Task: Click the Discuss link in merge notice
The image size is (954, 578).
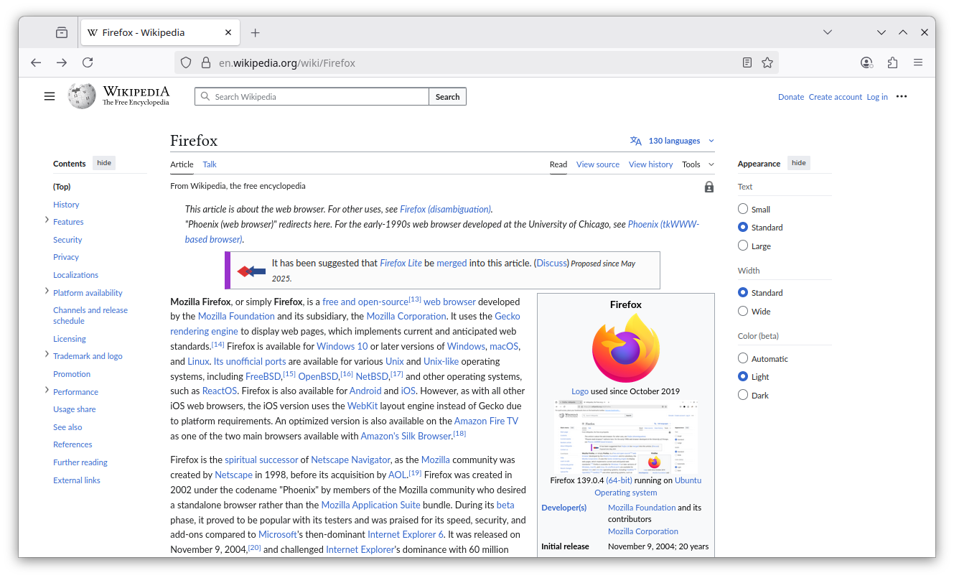Action: click(552, 264)
